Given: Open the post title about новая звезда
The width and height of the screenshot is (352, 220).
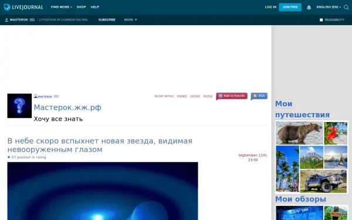Looking at the screenshot, I should coord(100,145).
